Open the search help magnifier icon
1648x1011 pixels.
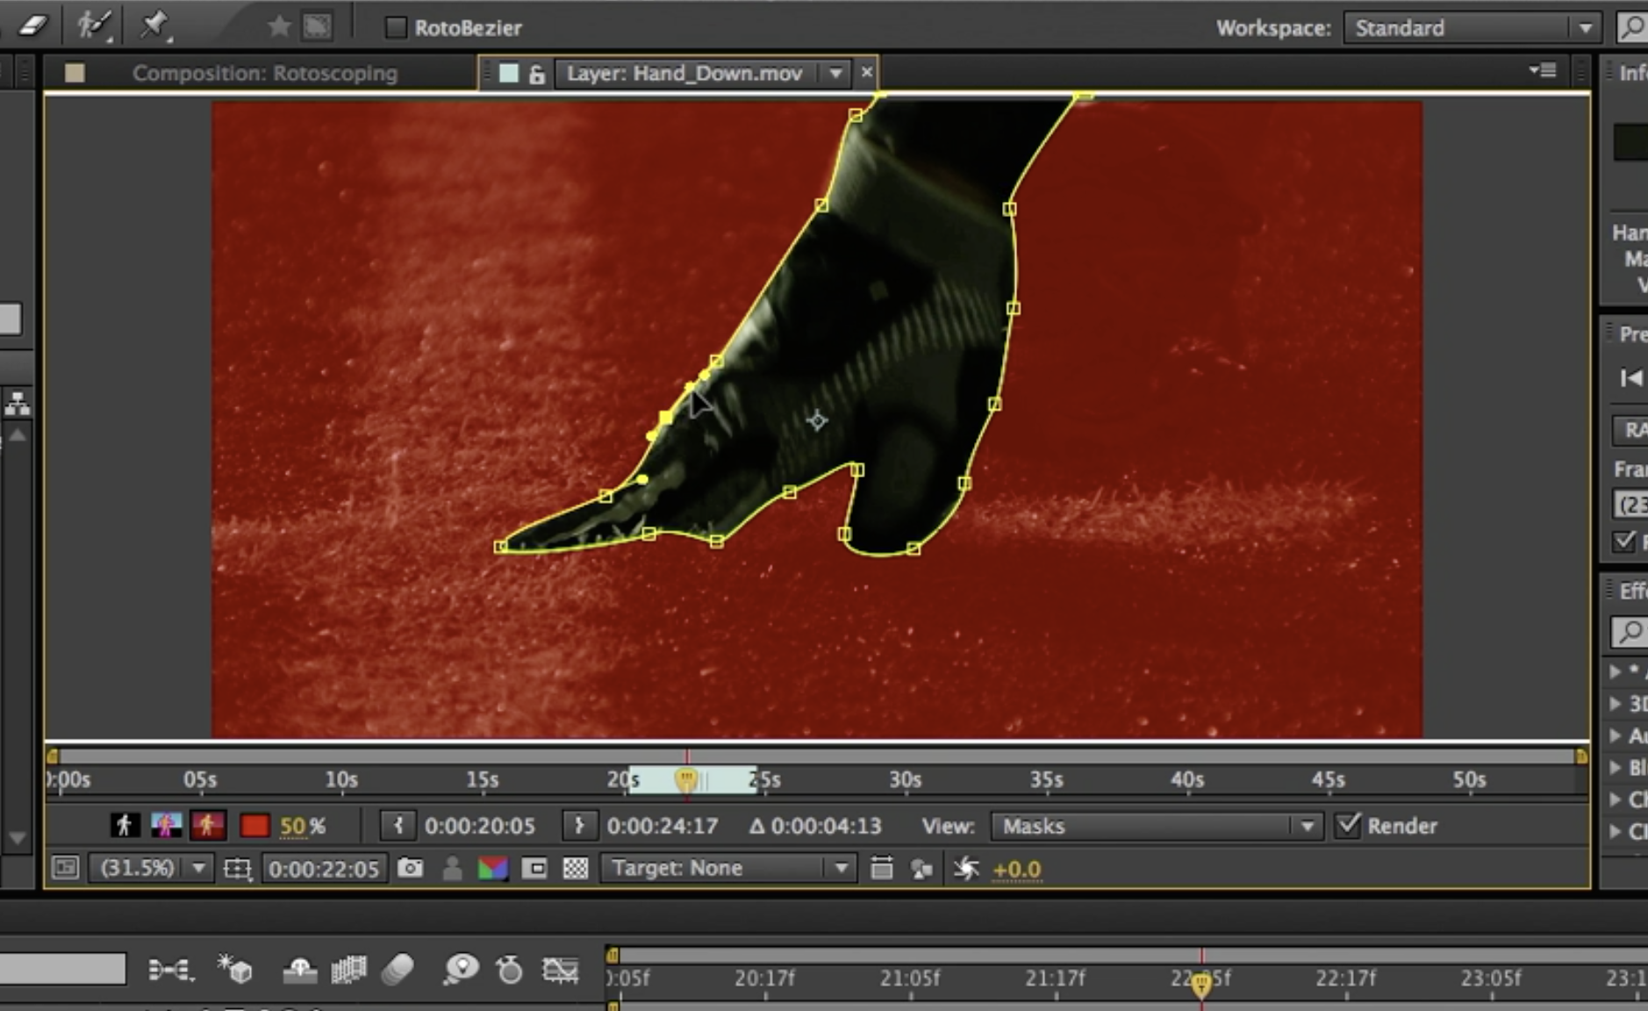click(x=1631, y=27)
